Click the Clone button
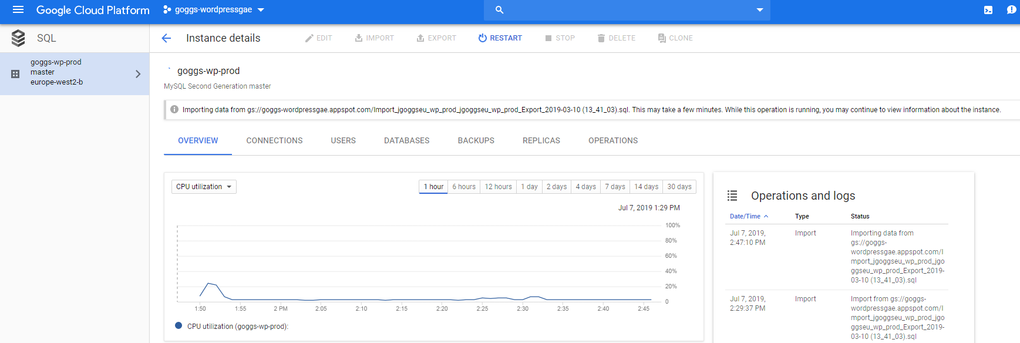The height and width of the screenshot is (343, 1020). click(x=675, y=38)
